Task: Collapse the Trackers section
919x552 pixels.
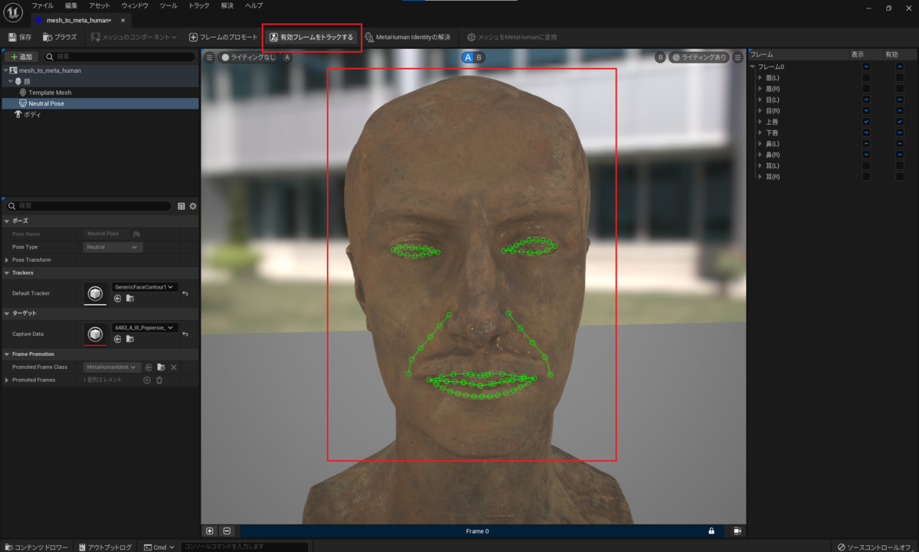Action: click(8, 273)
